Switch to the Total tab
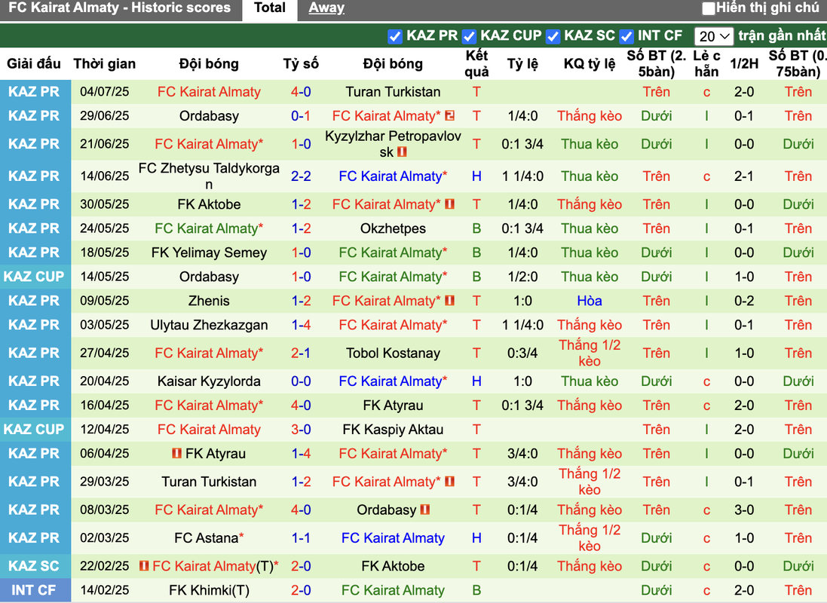This screenshot has height=603, width=827. click(270, 8)
